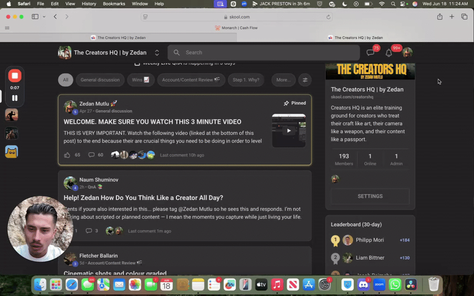474x296 pixels.
Task: Open Finder from the Dock
Action: click(x=40, y=284)
